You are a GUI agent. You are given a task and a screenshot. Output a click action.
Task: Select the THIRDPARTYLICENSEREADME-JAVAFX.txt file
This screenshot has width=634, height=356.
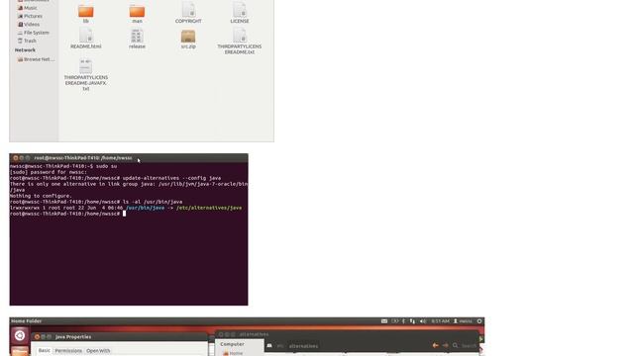pyautogui.click(x=86, y=75)
